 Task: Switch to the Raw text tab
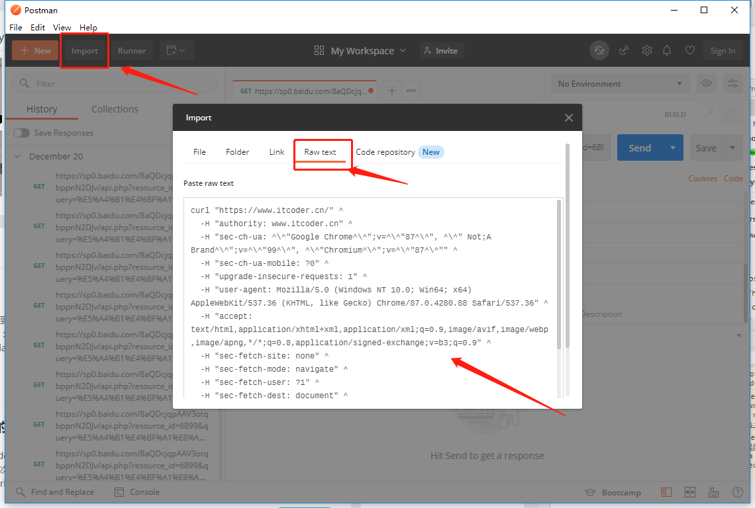point(320,152)
